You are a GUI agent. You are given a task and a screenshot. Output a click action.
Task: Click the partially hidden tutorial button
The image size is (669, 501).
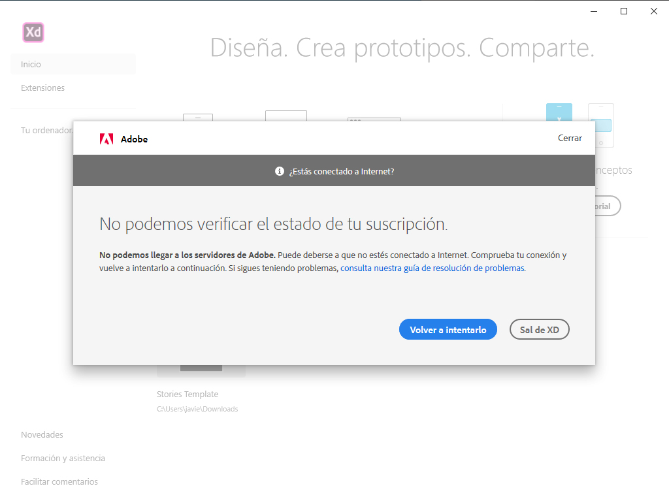(x=608, y=205)
